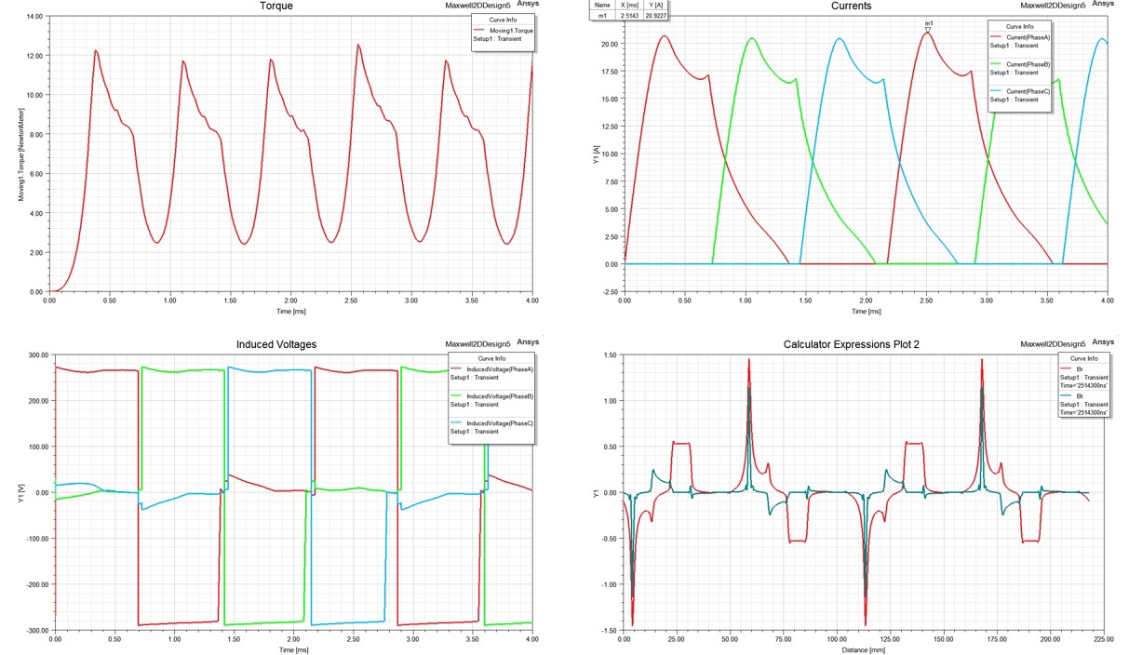Select Current(PhaseA) legend entry

coord(1028,36)
